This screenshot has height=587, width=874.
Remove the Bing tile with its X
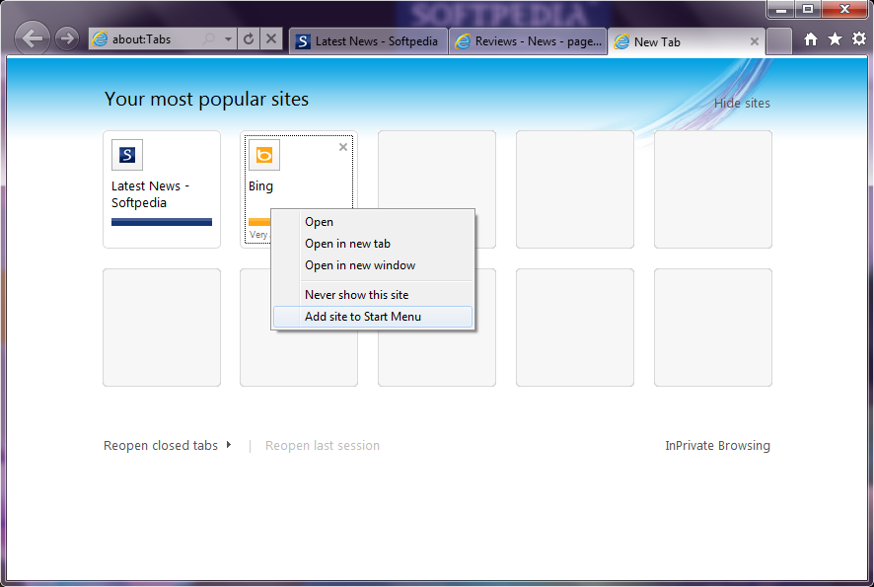click(343, 147)
